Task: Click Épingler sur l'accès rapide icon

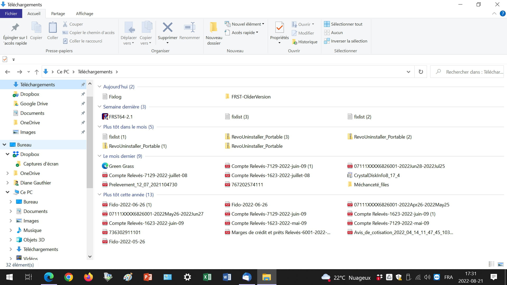Action: pyautogui.click(x=15, y=27)
